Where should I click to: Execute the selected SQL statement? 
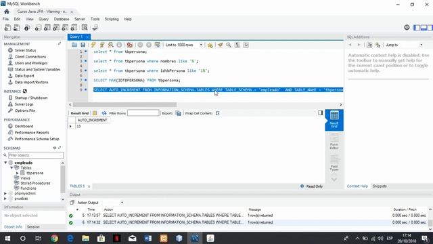[93, 45]
